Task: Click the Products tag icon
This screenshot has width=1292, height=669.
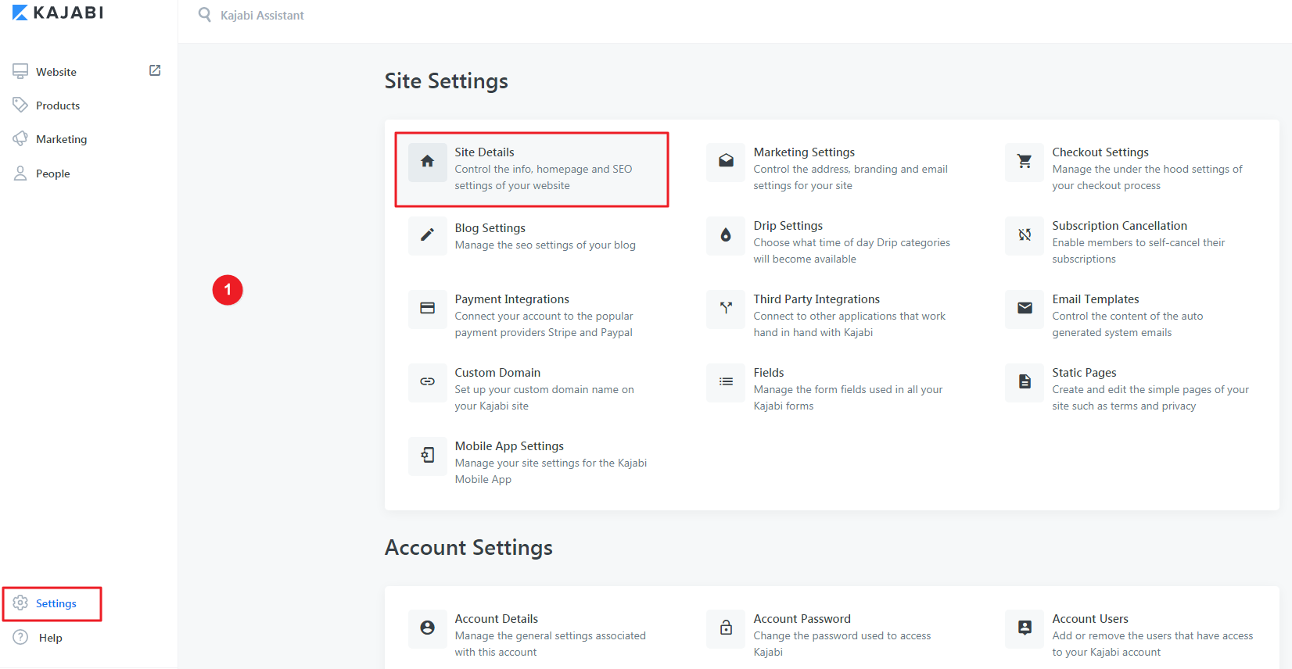Action: (20, 105)
